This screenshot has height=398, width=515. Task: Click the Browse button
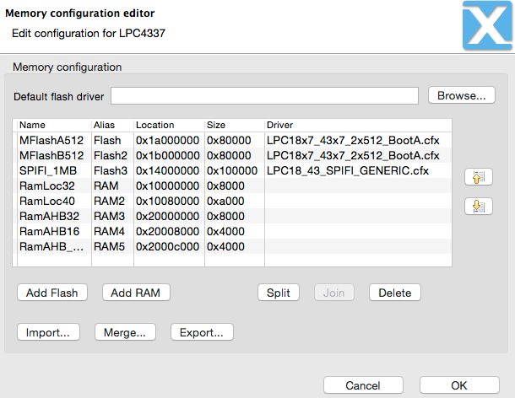pyautogui.click(x=461, y=95)
